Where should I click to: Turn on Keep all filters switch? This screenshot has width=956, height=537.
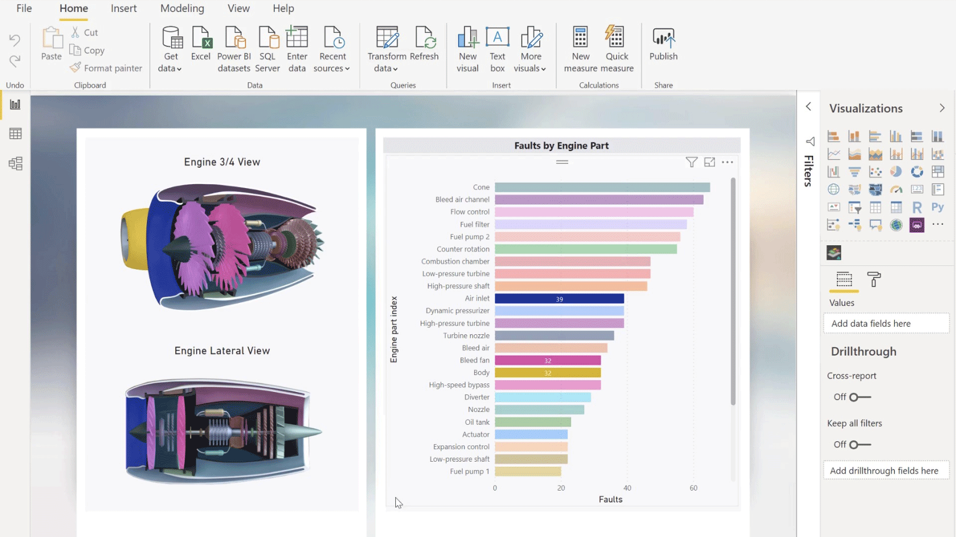click(x=860, y=445)
